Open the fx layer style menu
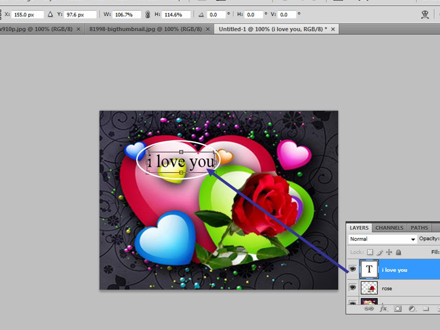 tap(383, 308)
